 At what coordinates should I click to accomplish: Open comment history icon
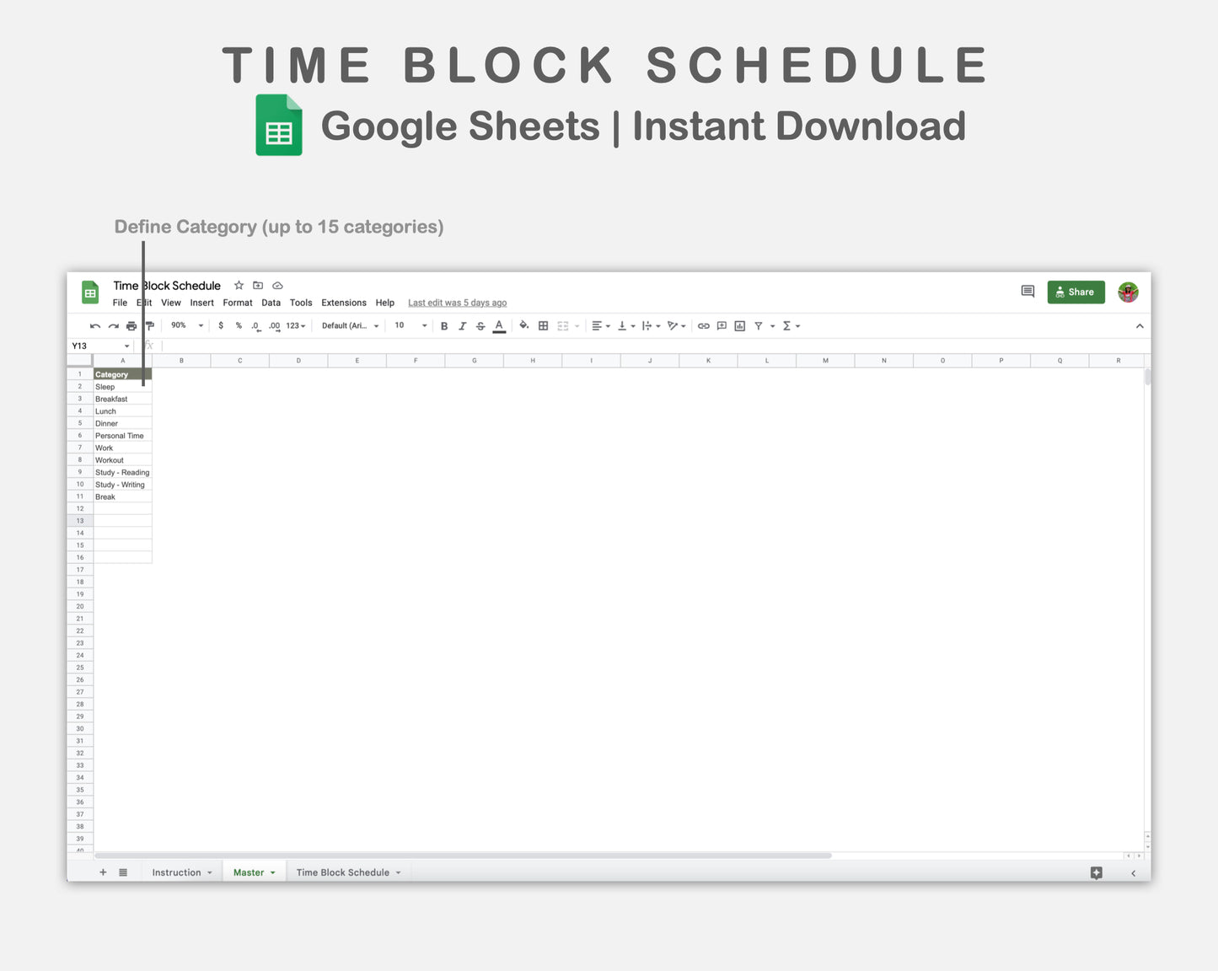(x=1028, y=292)
